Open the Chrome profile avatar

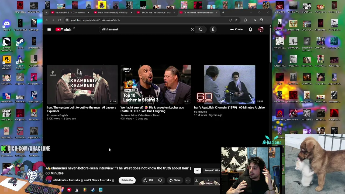[261, 20]
